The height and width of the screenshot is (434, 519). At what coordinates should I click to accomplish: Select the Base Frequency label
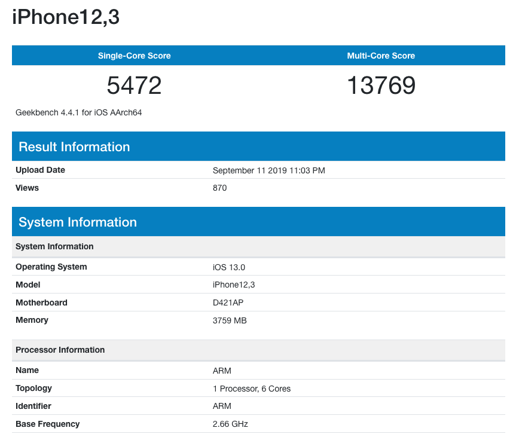point(48,424)
